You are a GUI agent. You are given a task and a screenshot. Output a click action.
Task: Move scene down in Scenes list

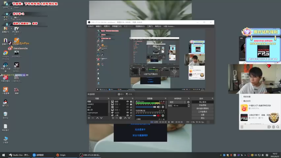[x=101, y=118]
